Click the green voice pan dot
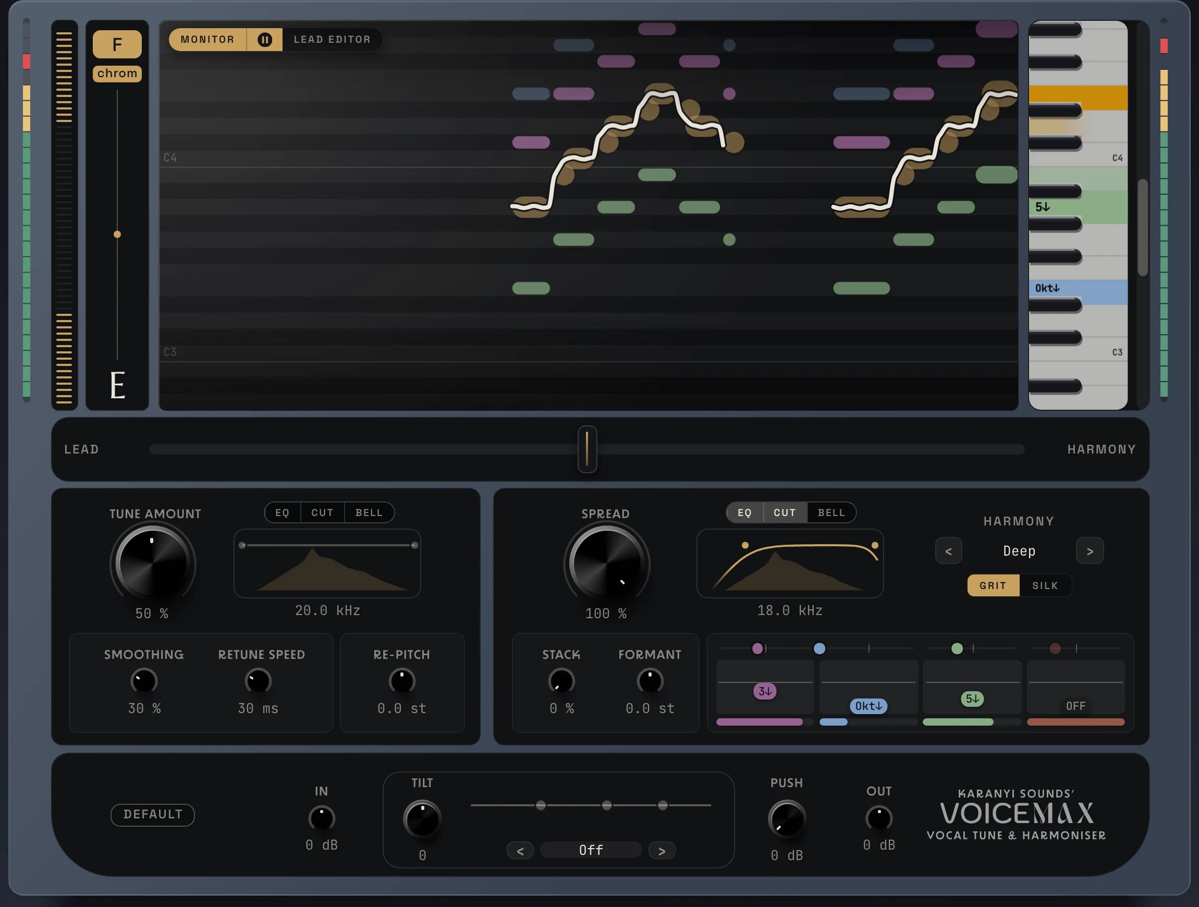1199x907 pixels. click(957, 648)
